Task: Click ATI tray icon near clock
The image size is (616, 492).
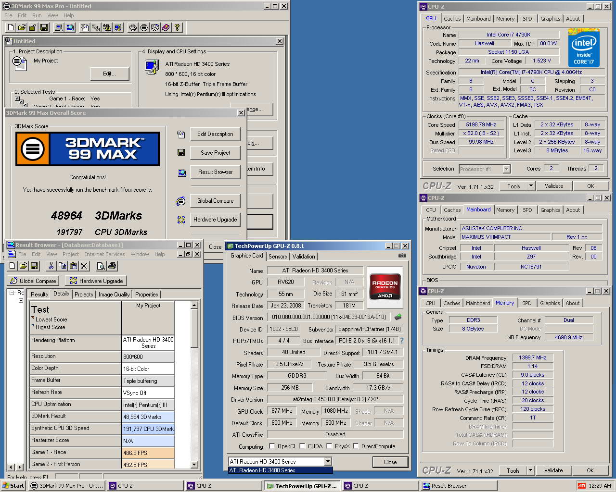Action: 582,486
